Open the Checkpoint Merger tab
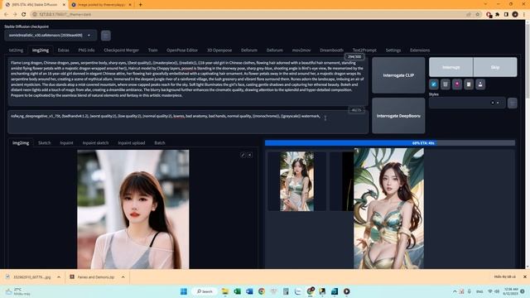 [x=122, y=50]
